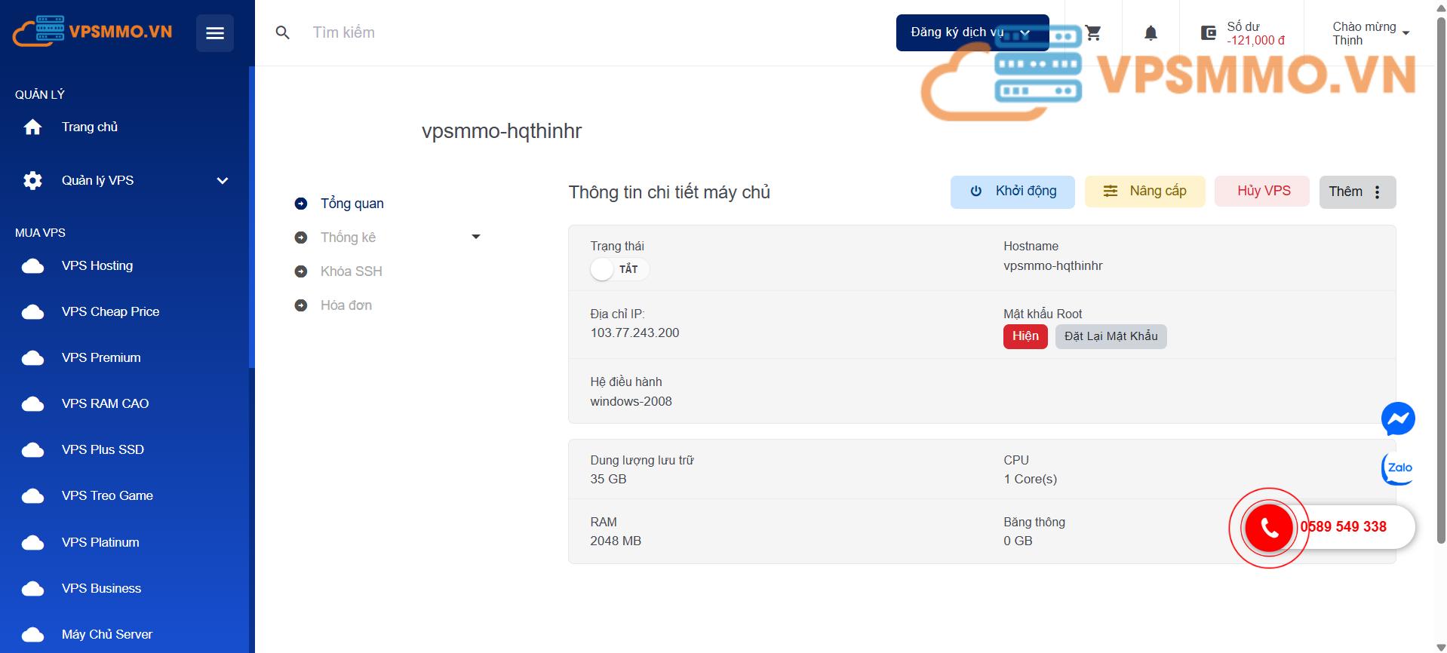Expand the Thống kê dropdown arrow
1447x653 pixels.
pyautogui.click(x=475, y=237)
